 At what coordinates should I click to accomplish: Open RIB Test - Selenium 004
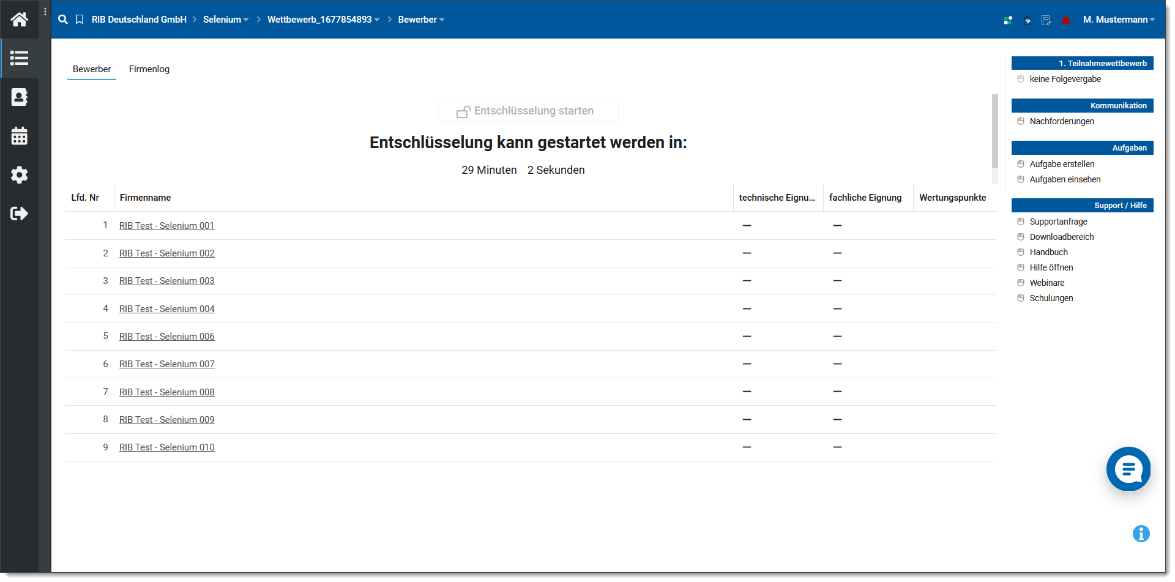coord(167,309)
